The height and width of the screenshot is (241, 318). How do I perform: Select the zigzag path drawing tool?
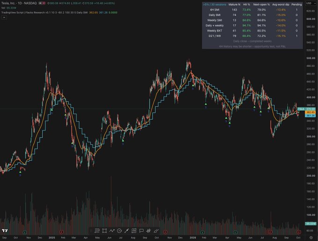[x=112, y=231]
